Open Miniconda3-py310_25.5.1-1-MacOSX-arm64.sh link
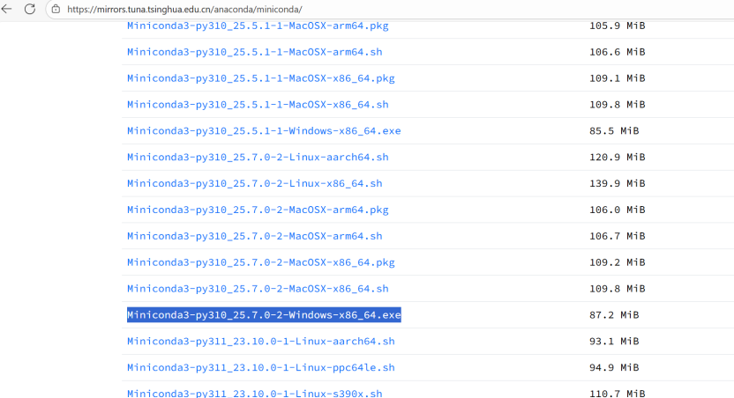This screenshot has height=398, width=734. coord(255,52)
